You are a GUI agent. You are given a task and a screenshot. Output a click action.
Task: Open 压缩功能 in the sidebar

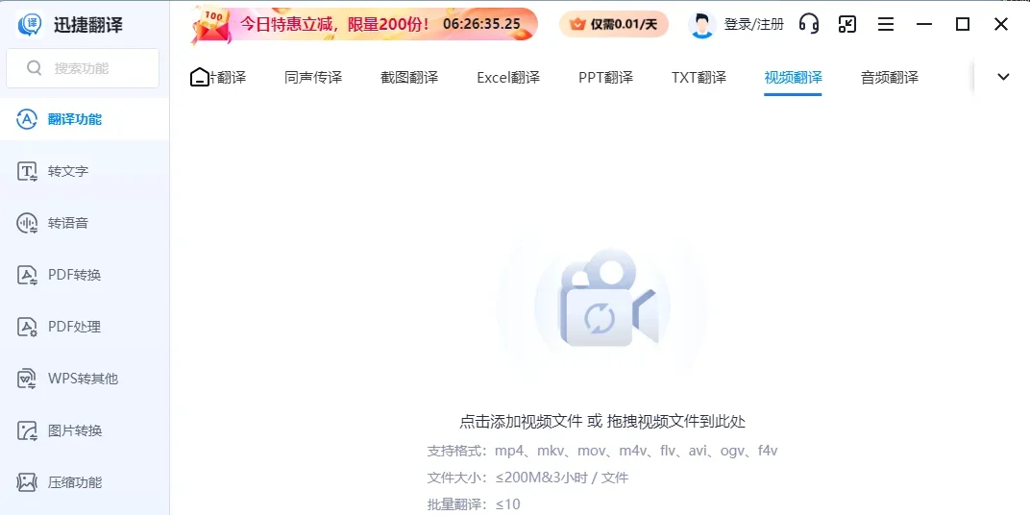85,482
